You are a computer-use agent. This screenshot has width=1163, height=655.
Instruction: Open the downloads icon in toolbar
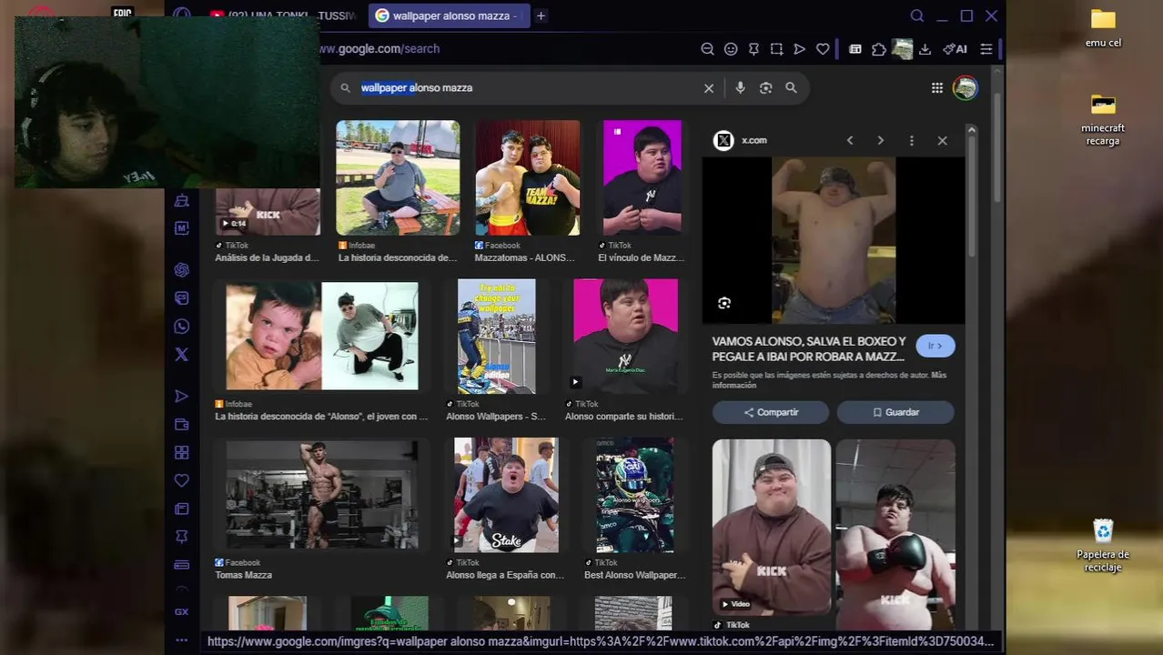(x=925, y=49)
